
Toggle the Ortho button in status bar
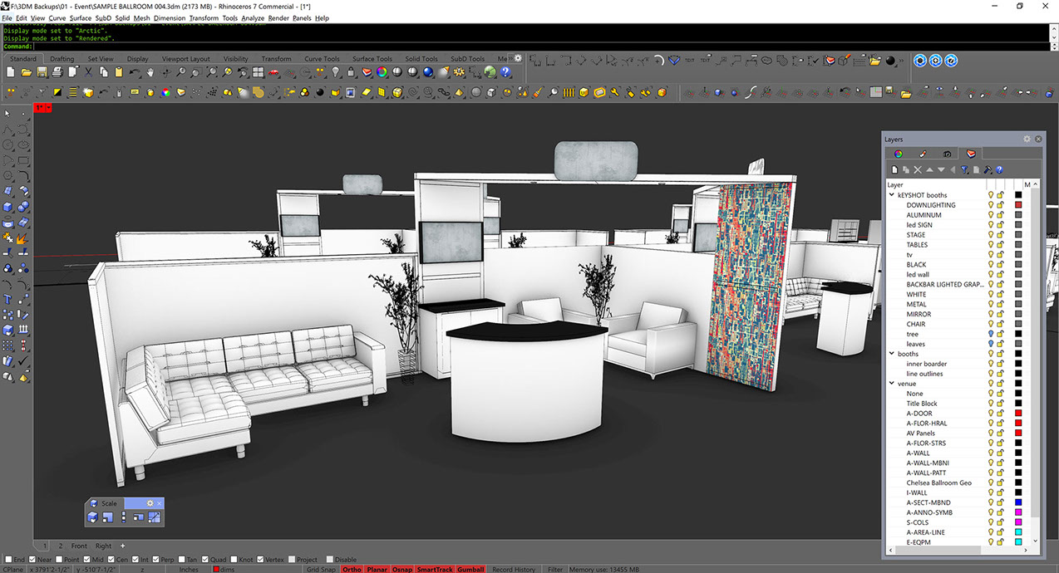pyautogui.click(x=352, y=570)
